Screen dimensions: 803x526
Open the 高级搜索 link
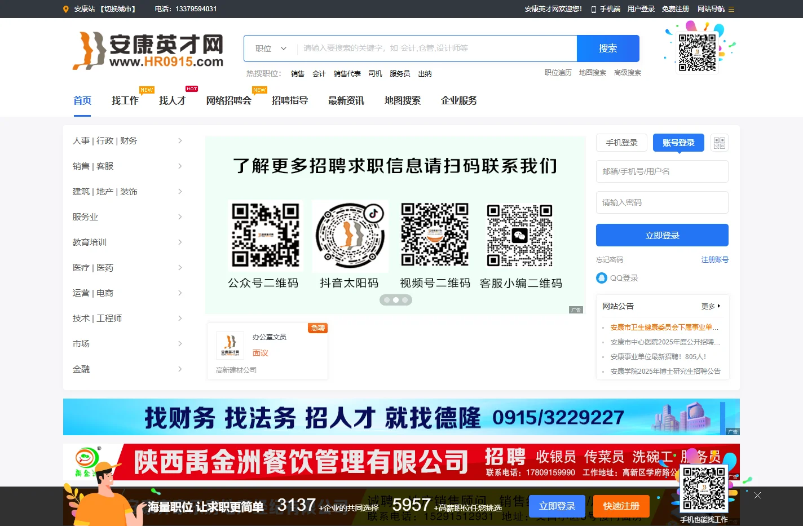[628, 73]
